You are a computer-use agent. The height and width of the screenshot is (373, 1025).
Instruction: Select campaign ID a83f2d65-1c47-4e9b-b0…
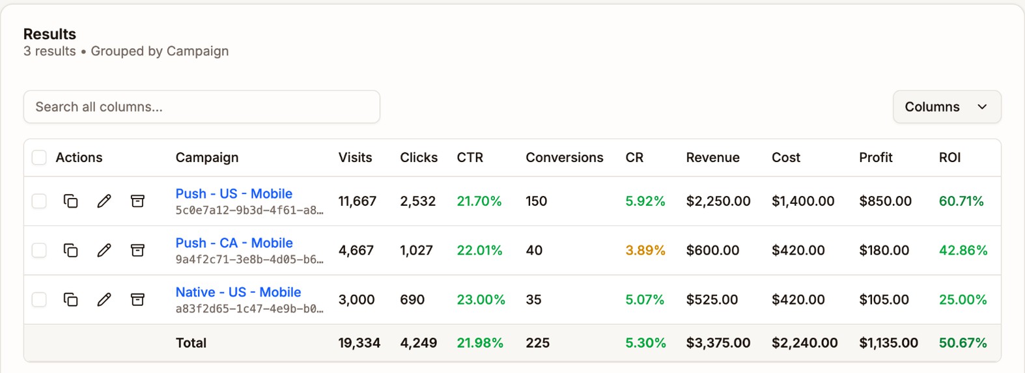pyautogui.click(x=249, y=309)
